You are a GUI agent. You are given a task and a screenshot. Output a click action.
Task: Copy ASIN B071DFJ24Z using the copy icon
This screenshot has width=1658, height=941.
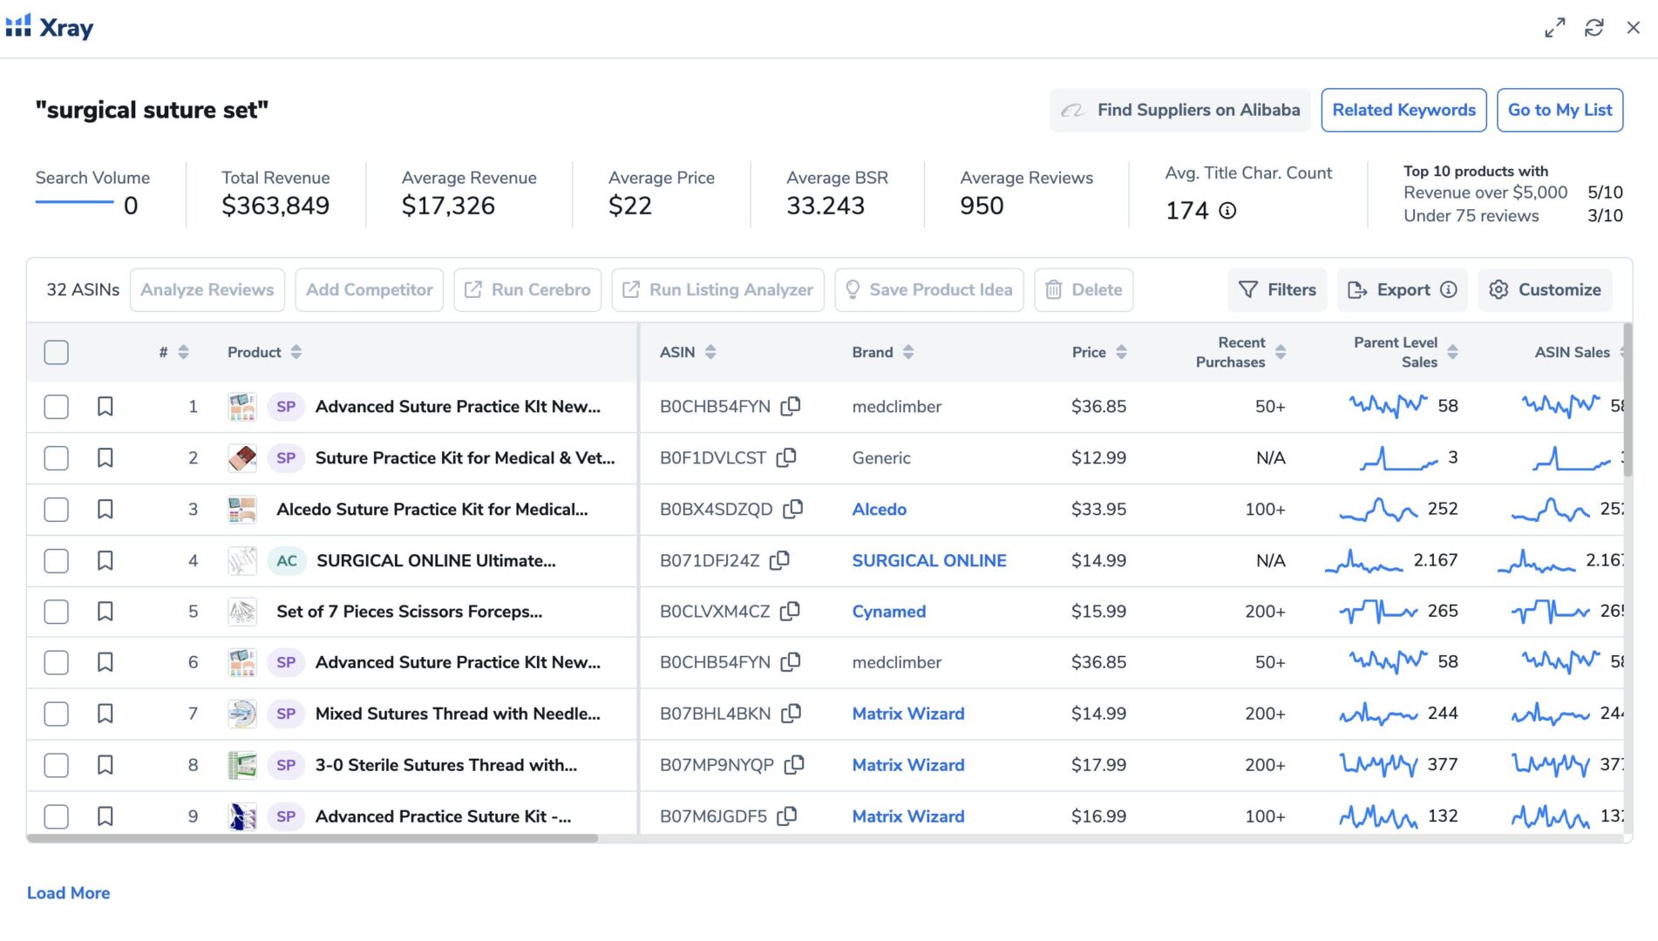(780, 560)
